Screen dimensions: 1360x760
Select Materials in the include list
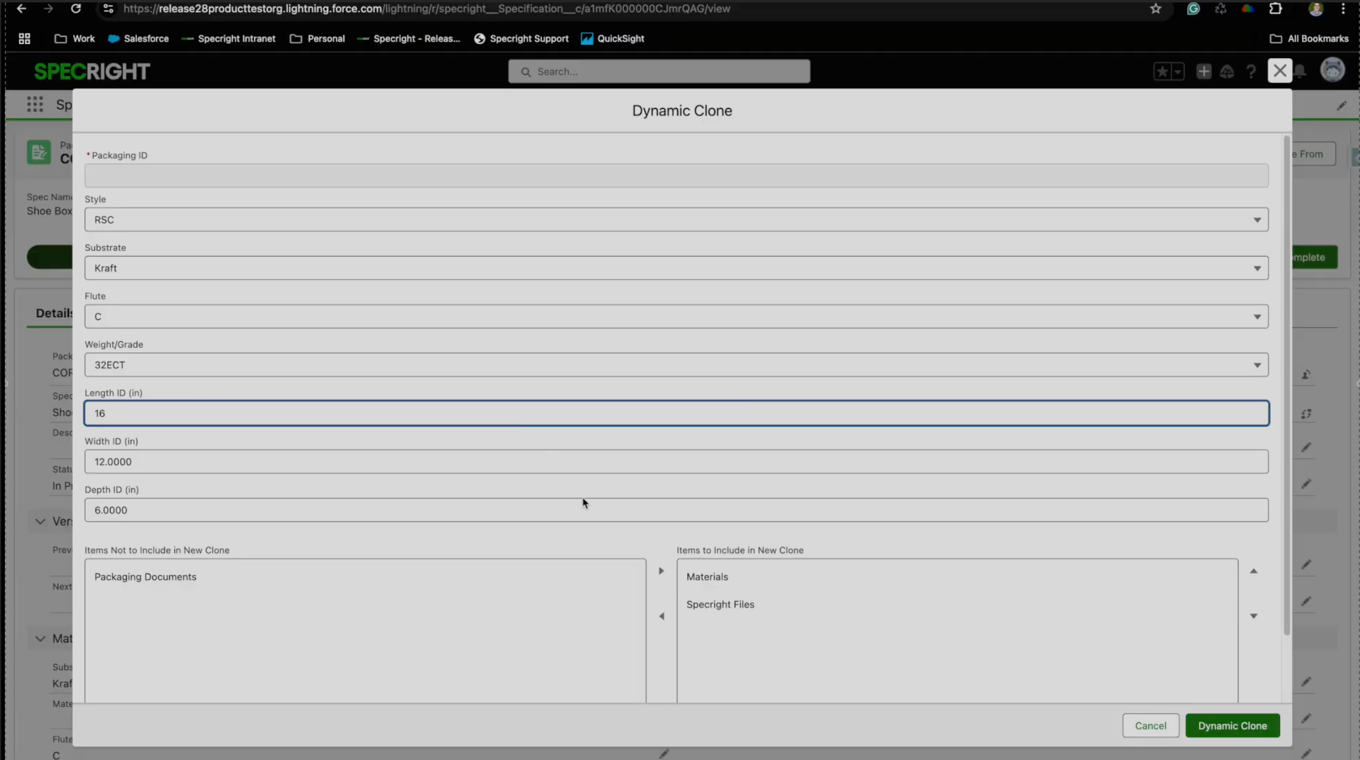707,577
